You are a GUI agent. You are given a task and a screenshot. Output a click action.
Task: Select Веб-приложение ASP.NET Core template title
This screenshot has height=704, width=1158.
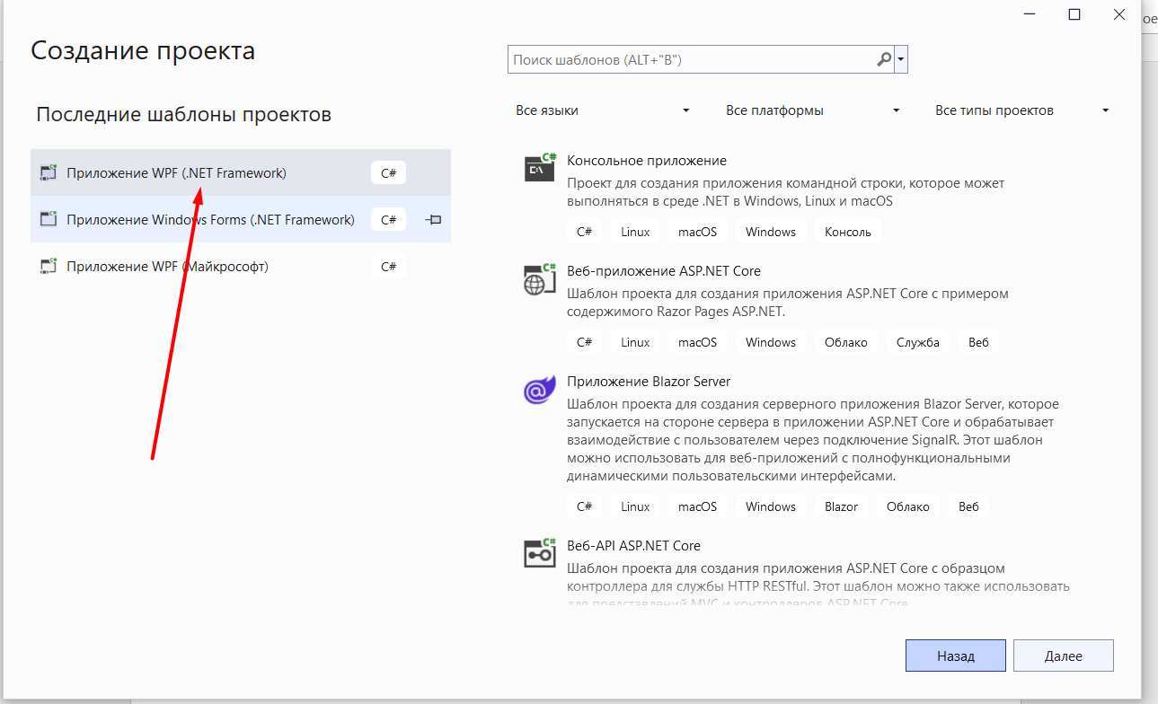tap(664, 271)
